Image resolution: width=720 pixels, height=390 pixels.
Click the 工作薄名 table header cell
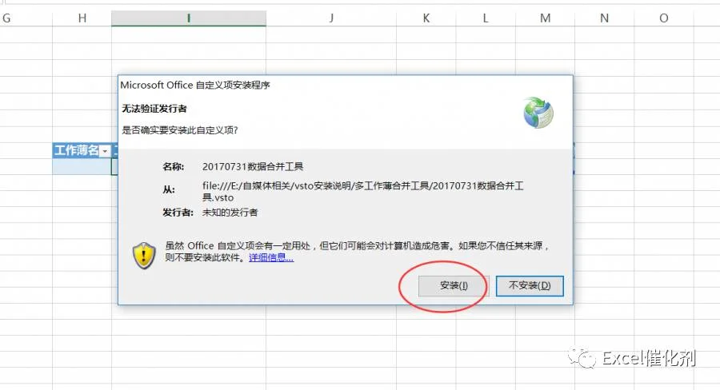pyautogui.click(x=82, y=150)
